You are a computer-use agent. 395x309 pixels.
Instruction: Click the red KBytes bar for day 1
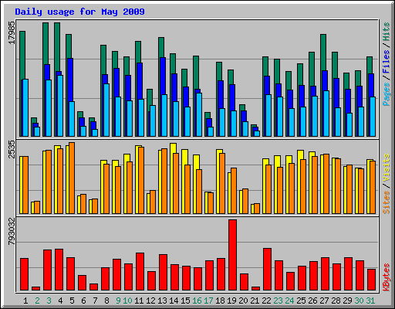[x=25, y=274]
